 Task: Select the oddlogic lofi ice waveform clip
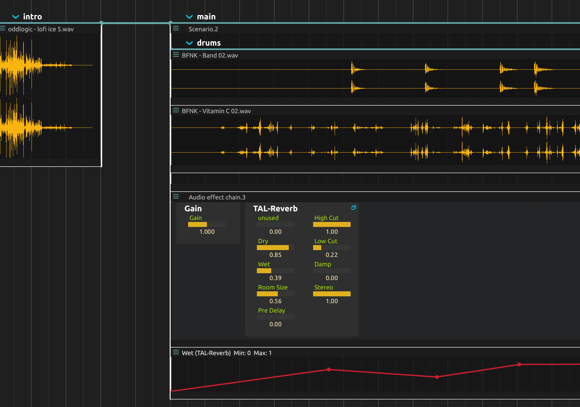pos(50,96)
